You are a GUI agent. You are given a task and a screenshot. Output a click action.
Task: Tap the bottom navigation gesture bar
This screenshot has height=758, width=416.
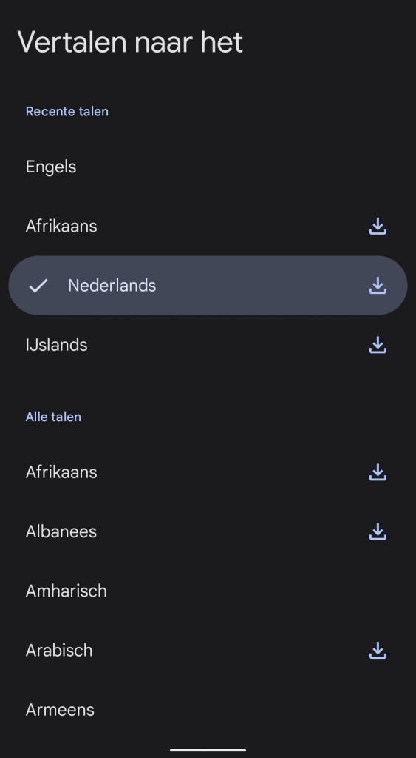pyautogui.click(x=208, y=750)
